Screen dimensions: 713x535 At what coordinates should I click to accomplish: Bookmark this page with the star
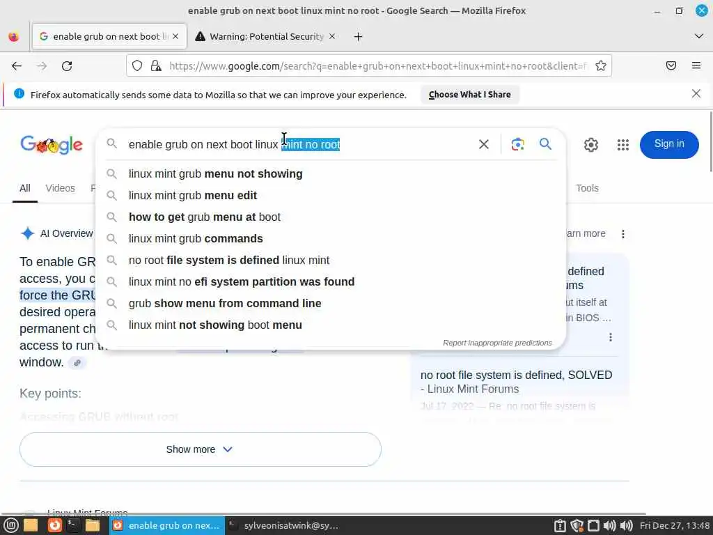[x=601, y=66]
